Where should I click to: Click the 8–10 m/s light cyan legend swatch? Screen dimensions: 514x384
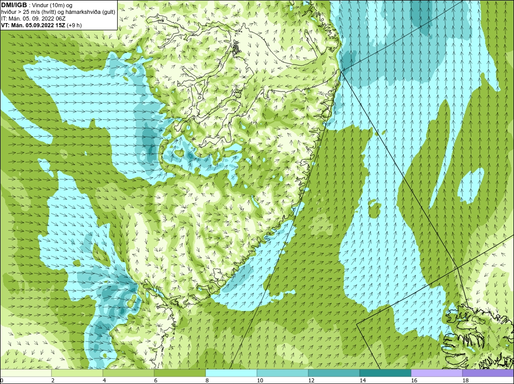231,373
